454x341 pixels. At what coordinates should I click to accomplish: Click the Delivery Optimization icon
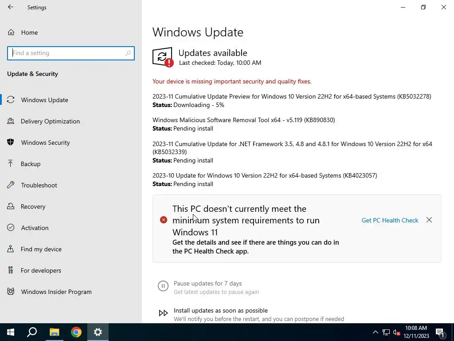[11, 121]
